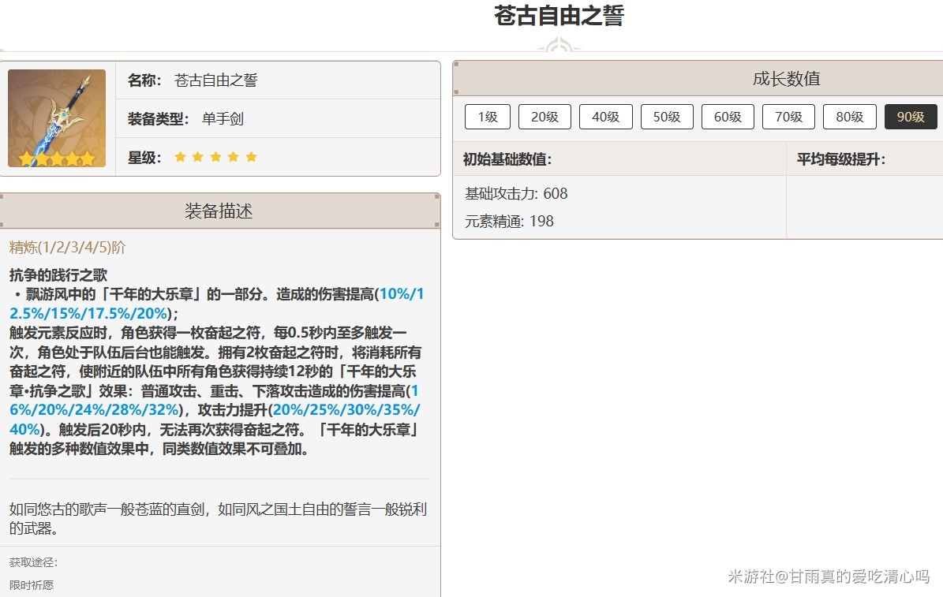Switch to the 20级 level tab
This screenshot has height=597, width=943.
[544, 117]
